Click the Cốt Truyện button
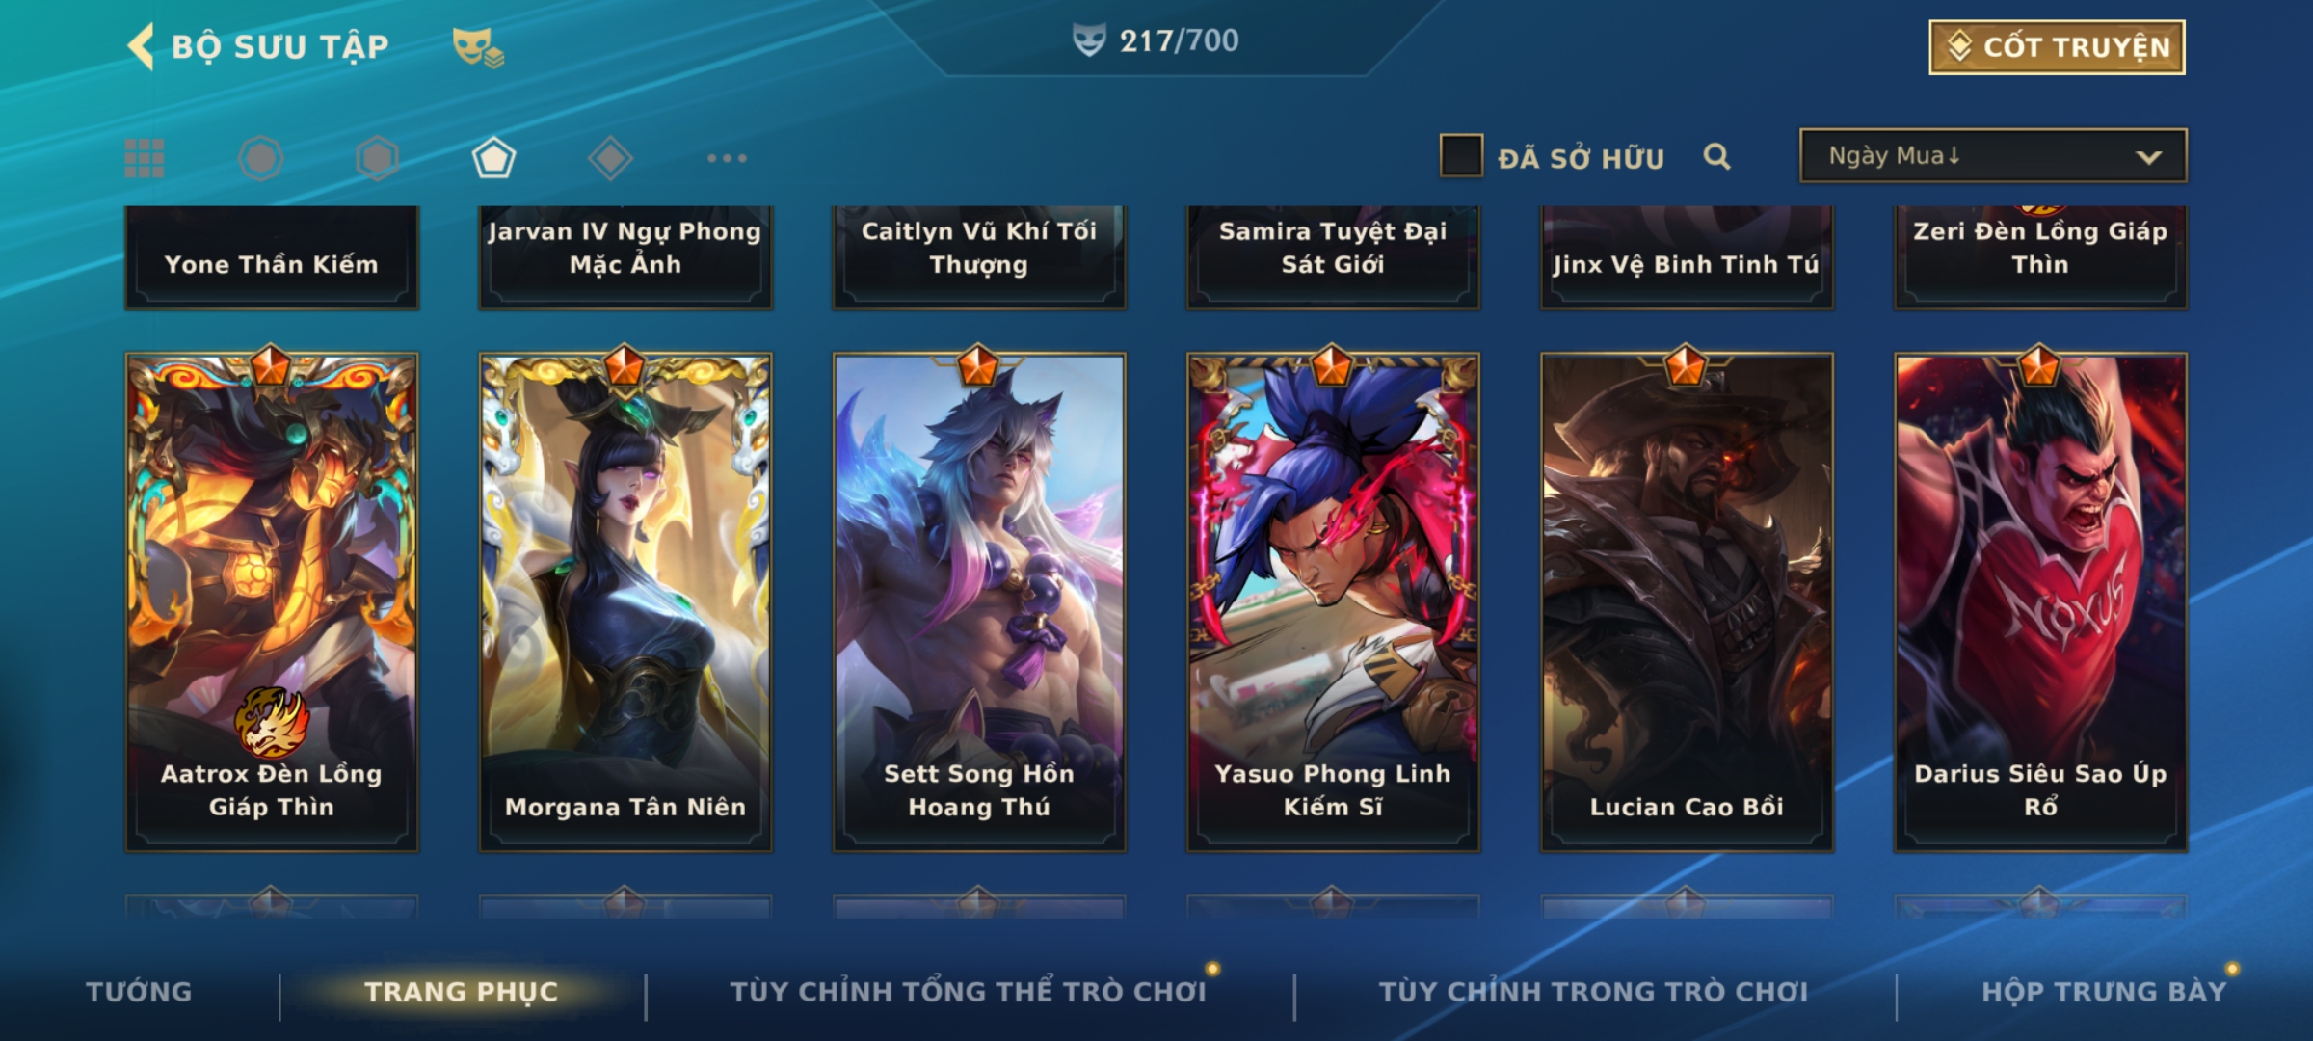 [2057, 47]
